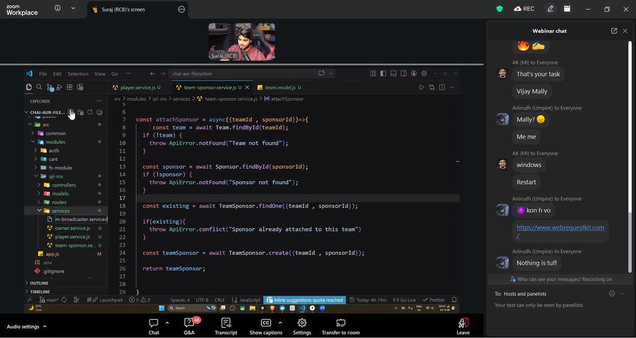Open the File menu
The width and height of the screenshot is (636, 338).
[x=43, y=74]
